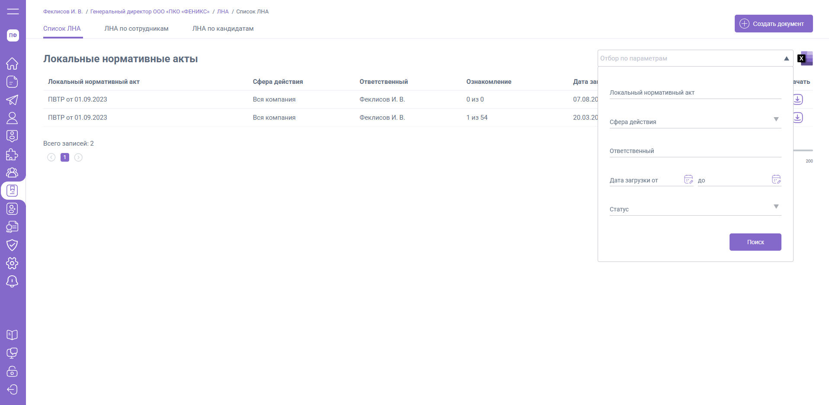The width and height of the screenshot is (829, 405).
Task: Click the logout arrow icon
Action: [x=12, y=389]
